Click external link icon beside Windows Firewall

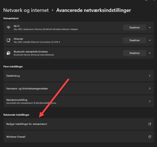pyautogui.click(x=150, y=137)
